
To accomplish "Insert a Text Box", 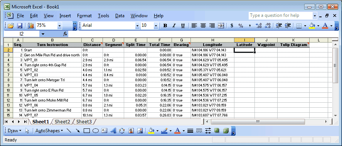I will point(104,131).
